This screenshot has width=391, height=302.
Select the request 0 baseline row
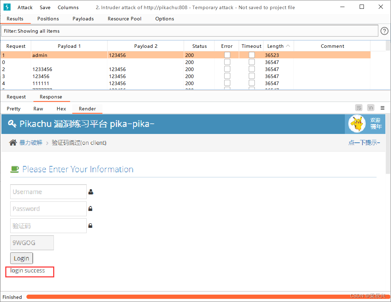(186, 62)
